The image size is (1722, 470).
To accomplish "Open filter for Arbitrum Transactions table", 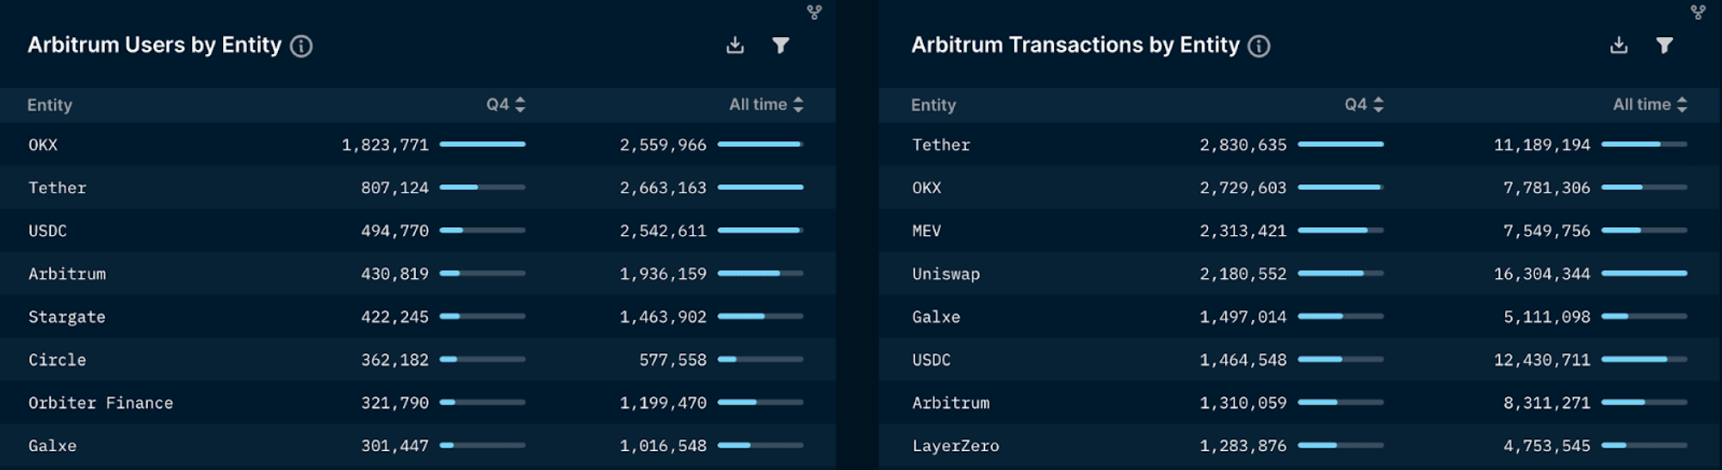I will (1664, 46).
